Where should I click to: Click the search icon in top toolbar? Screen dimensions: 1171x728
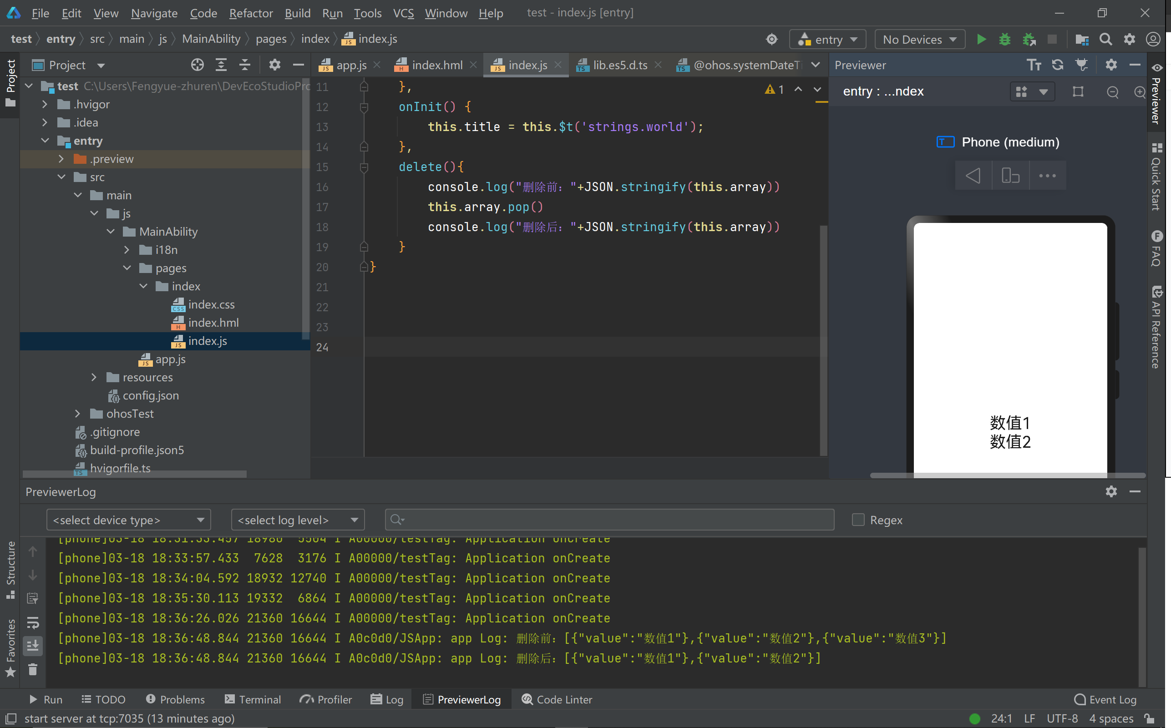point(1105,40)
